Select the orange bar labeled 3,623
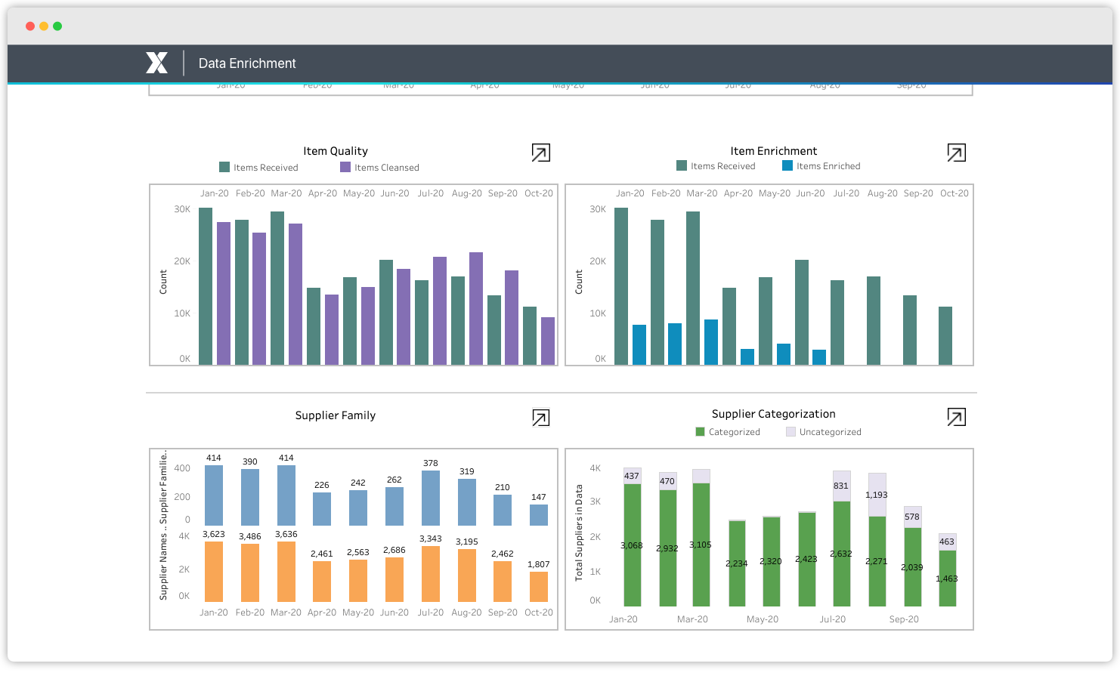1120x682 pixels. coord(214,572)
